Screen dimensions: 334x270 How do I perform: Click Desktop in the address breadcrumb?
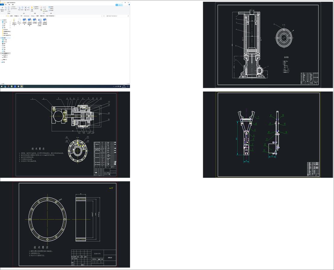tap(33, 16)
